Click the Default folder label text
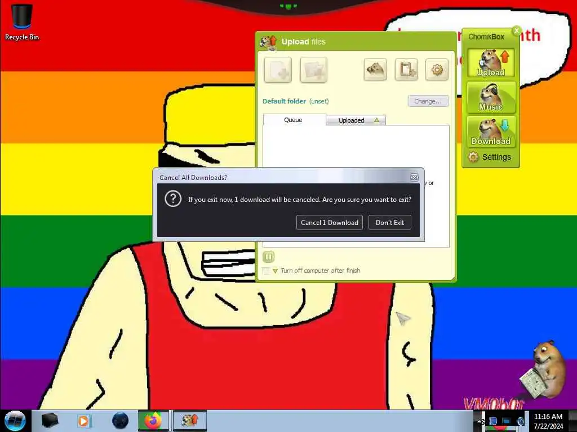Viewport: 577px width, 432px height. pyautogui.click(x=284, y=101)
